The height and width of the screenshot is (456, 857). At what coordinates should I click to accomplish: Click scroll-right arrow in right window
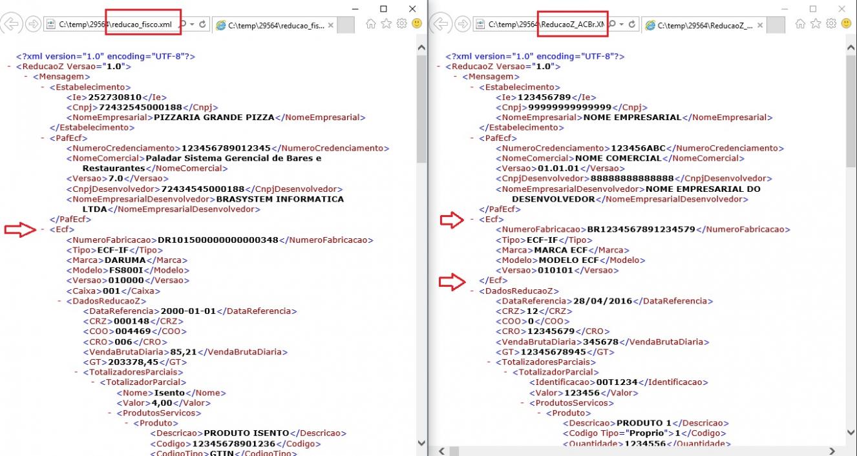832,450
